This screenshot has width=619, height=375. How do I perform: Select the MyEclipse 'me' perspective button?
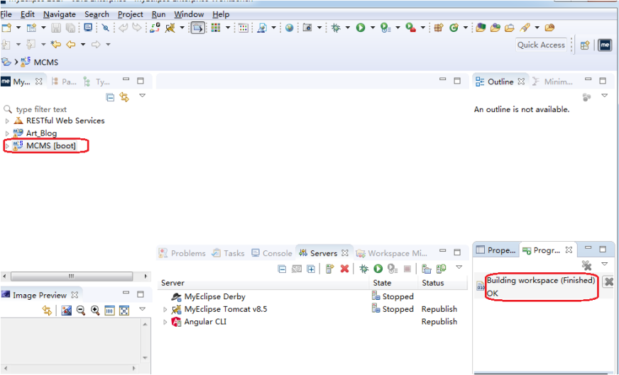point(605,45)
